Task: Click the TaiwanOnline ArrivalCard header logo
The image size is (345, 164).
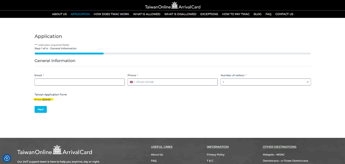Action: coord(172,5)
